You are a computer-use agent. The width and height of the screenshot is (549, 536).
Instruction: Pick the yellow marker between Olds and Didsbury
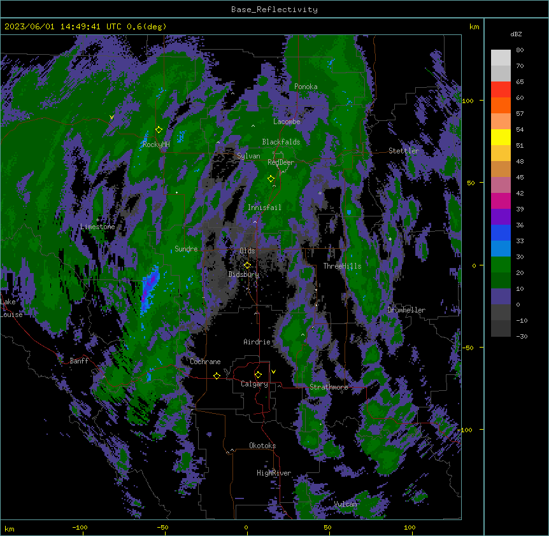247,265
